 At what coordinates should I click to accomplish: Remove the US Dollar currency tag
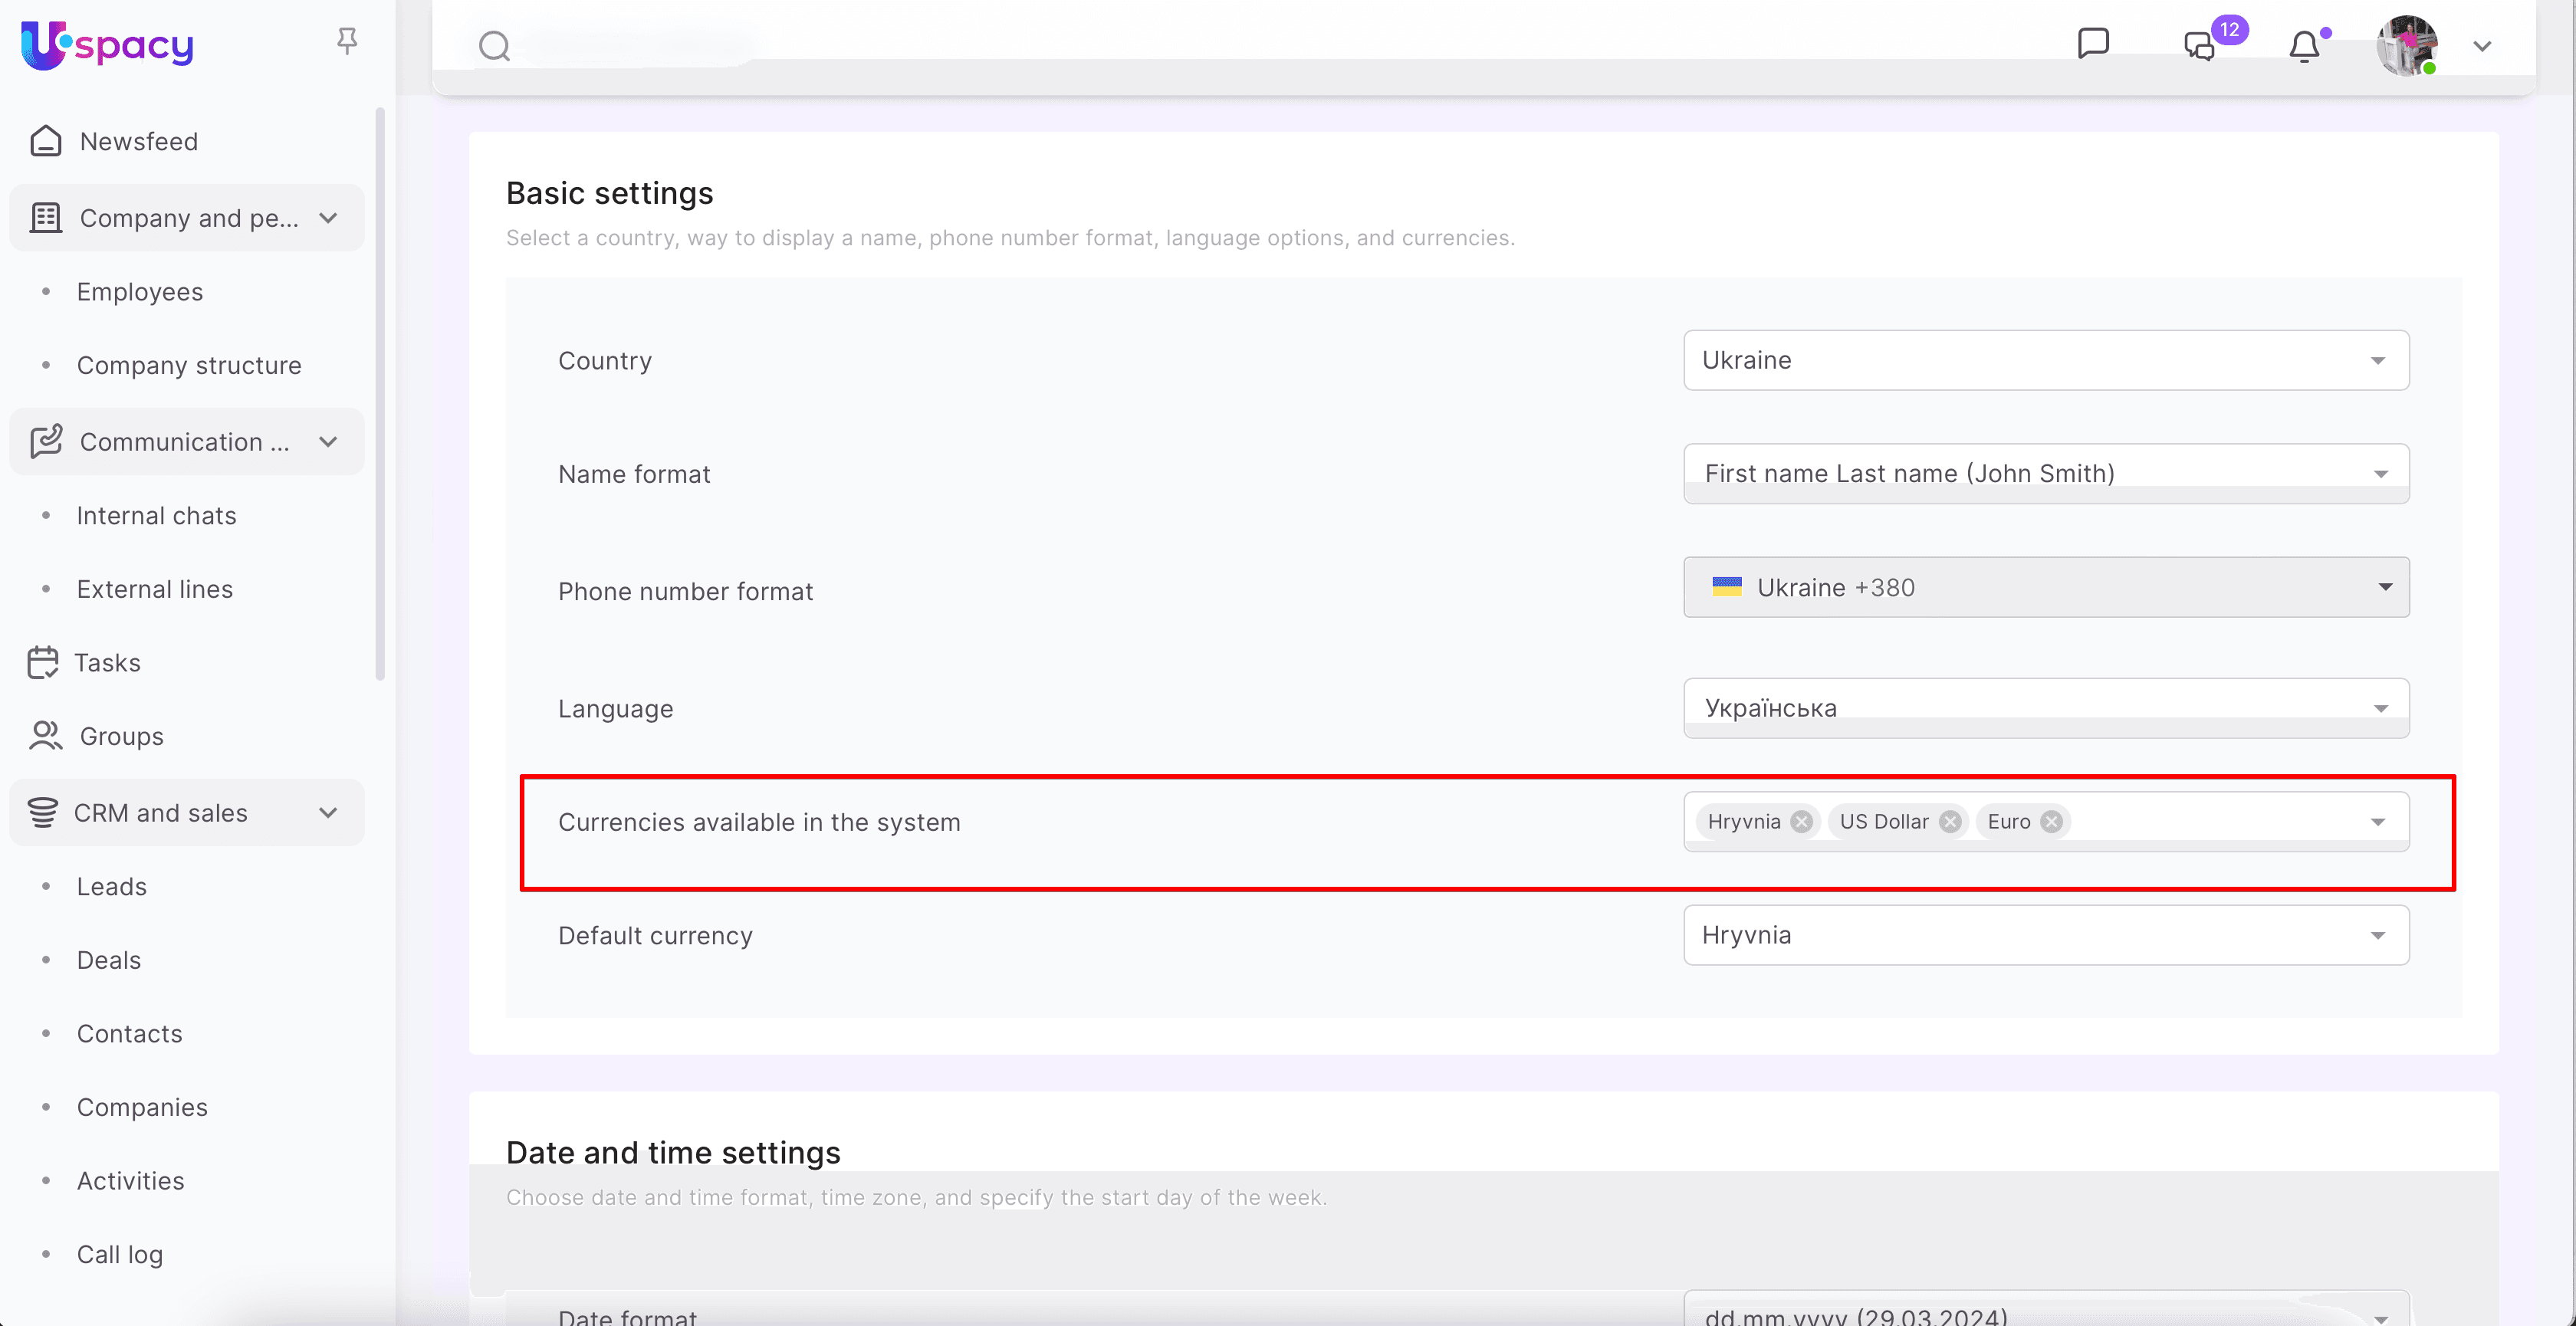(1950, 822)
